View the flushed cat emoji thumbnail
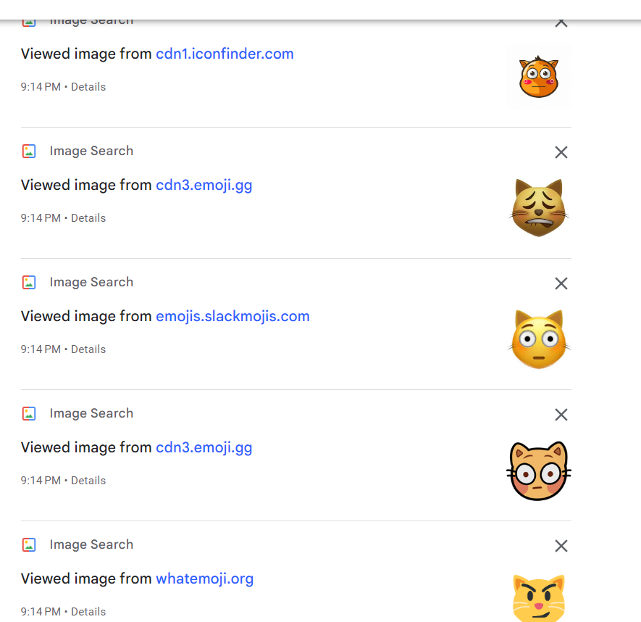Viewport: 641px width, 622px height. coord(539,339)
